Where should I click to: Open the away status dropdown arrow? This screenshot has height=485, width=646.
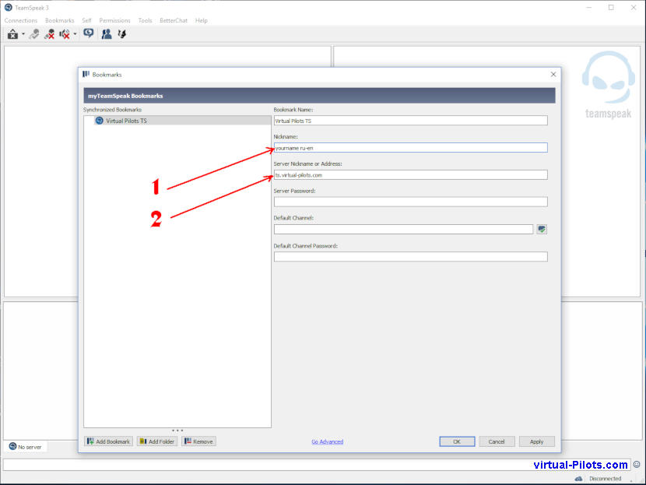tap(23, 34)
